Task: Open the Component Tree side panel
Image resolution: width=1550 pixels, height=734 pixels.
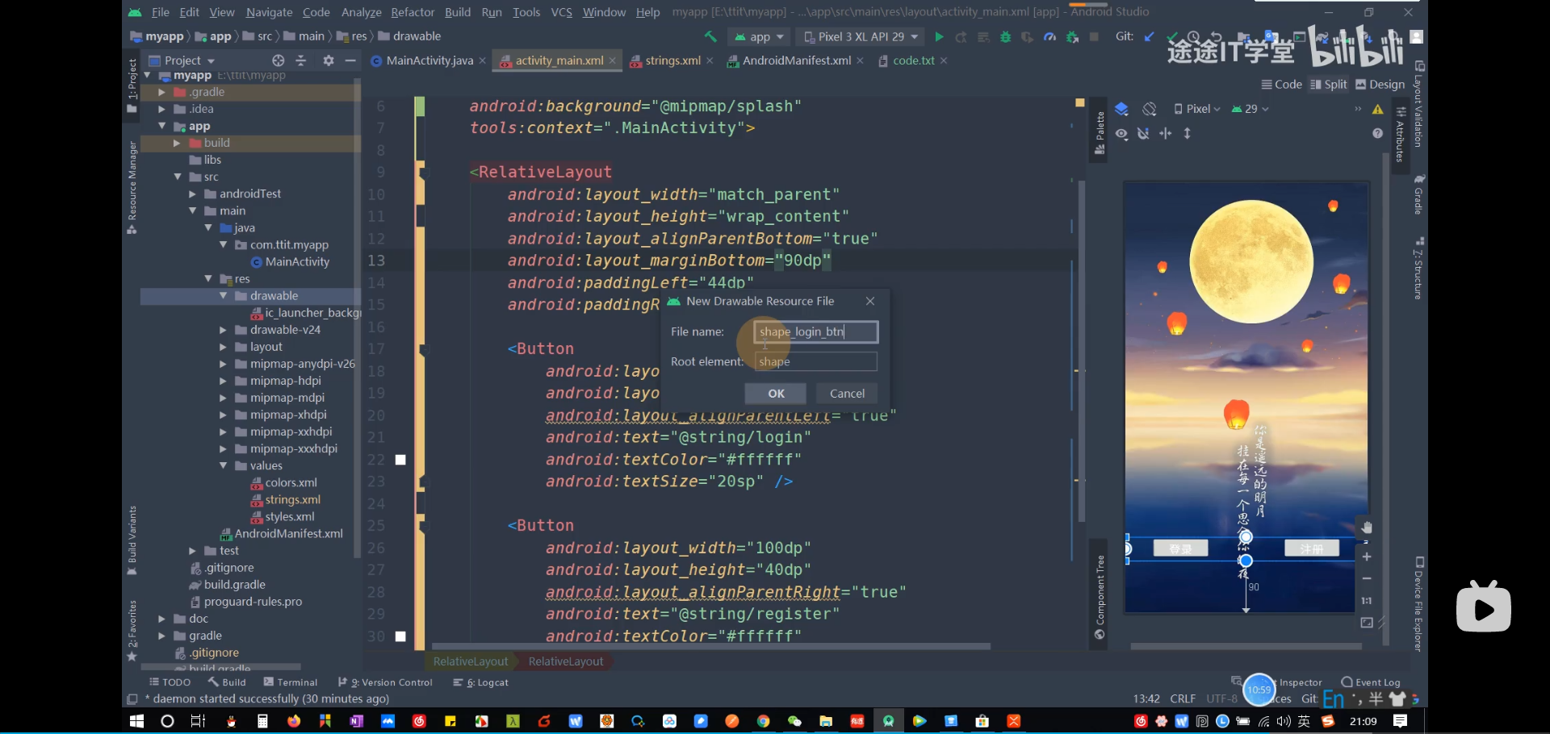Action: pos(1099,597)
